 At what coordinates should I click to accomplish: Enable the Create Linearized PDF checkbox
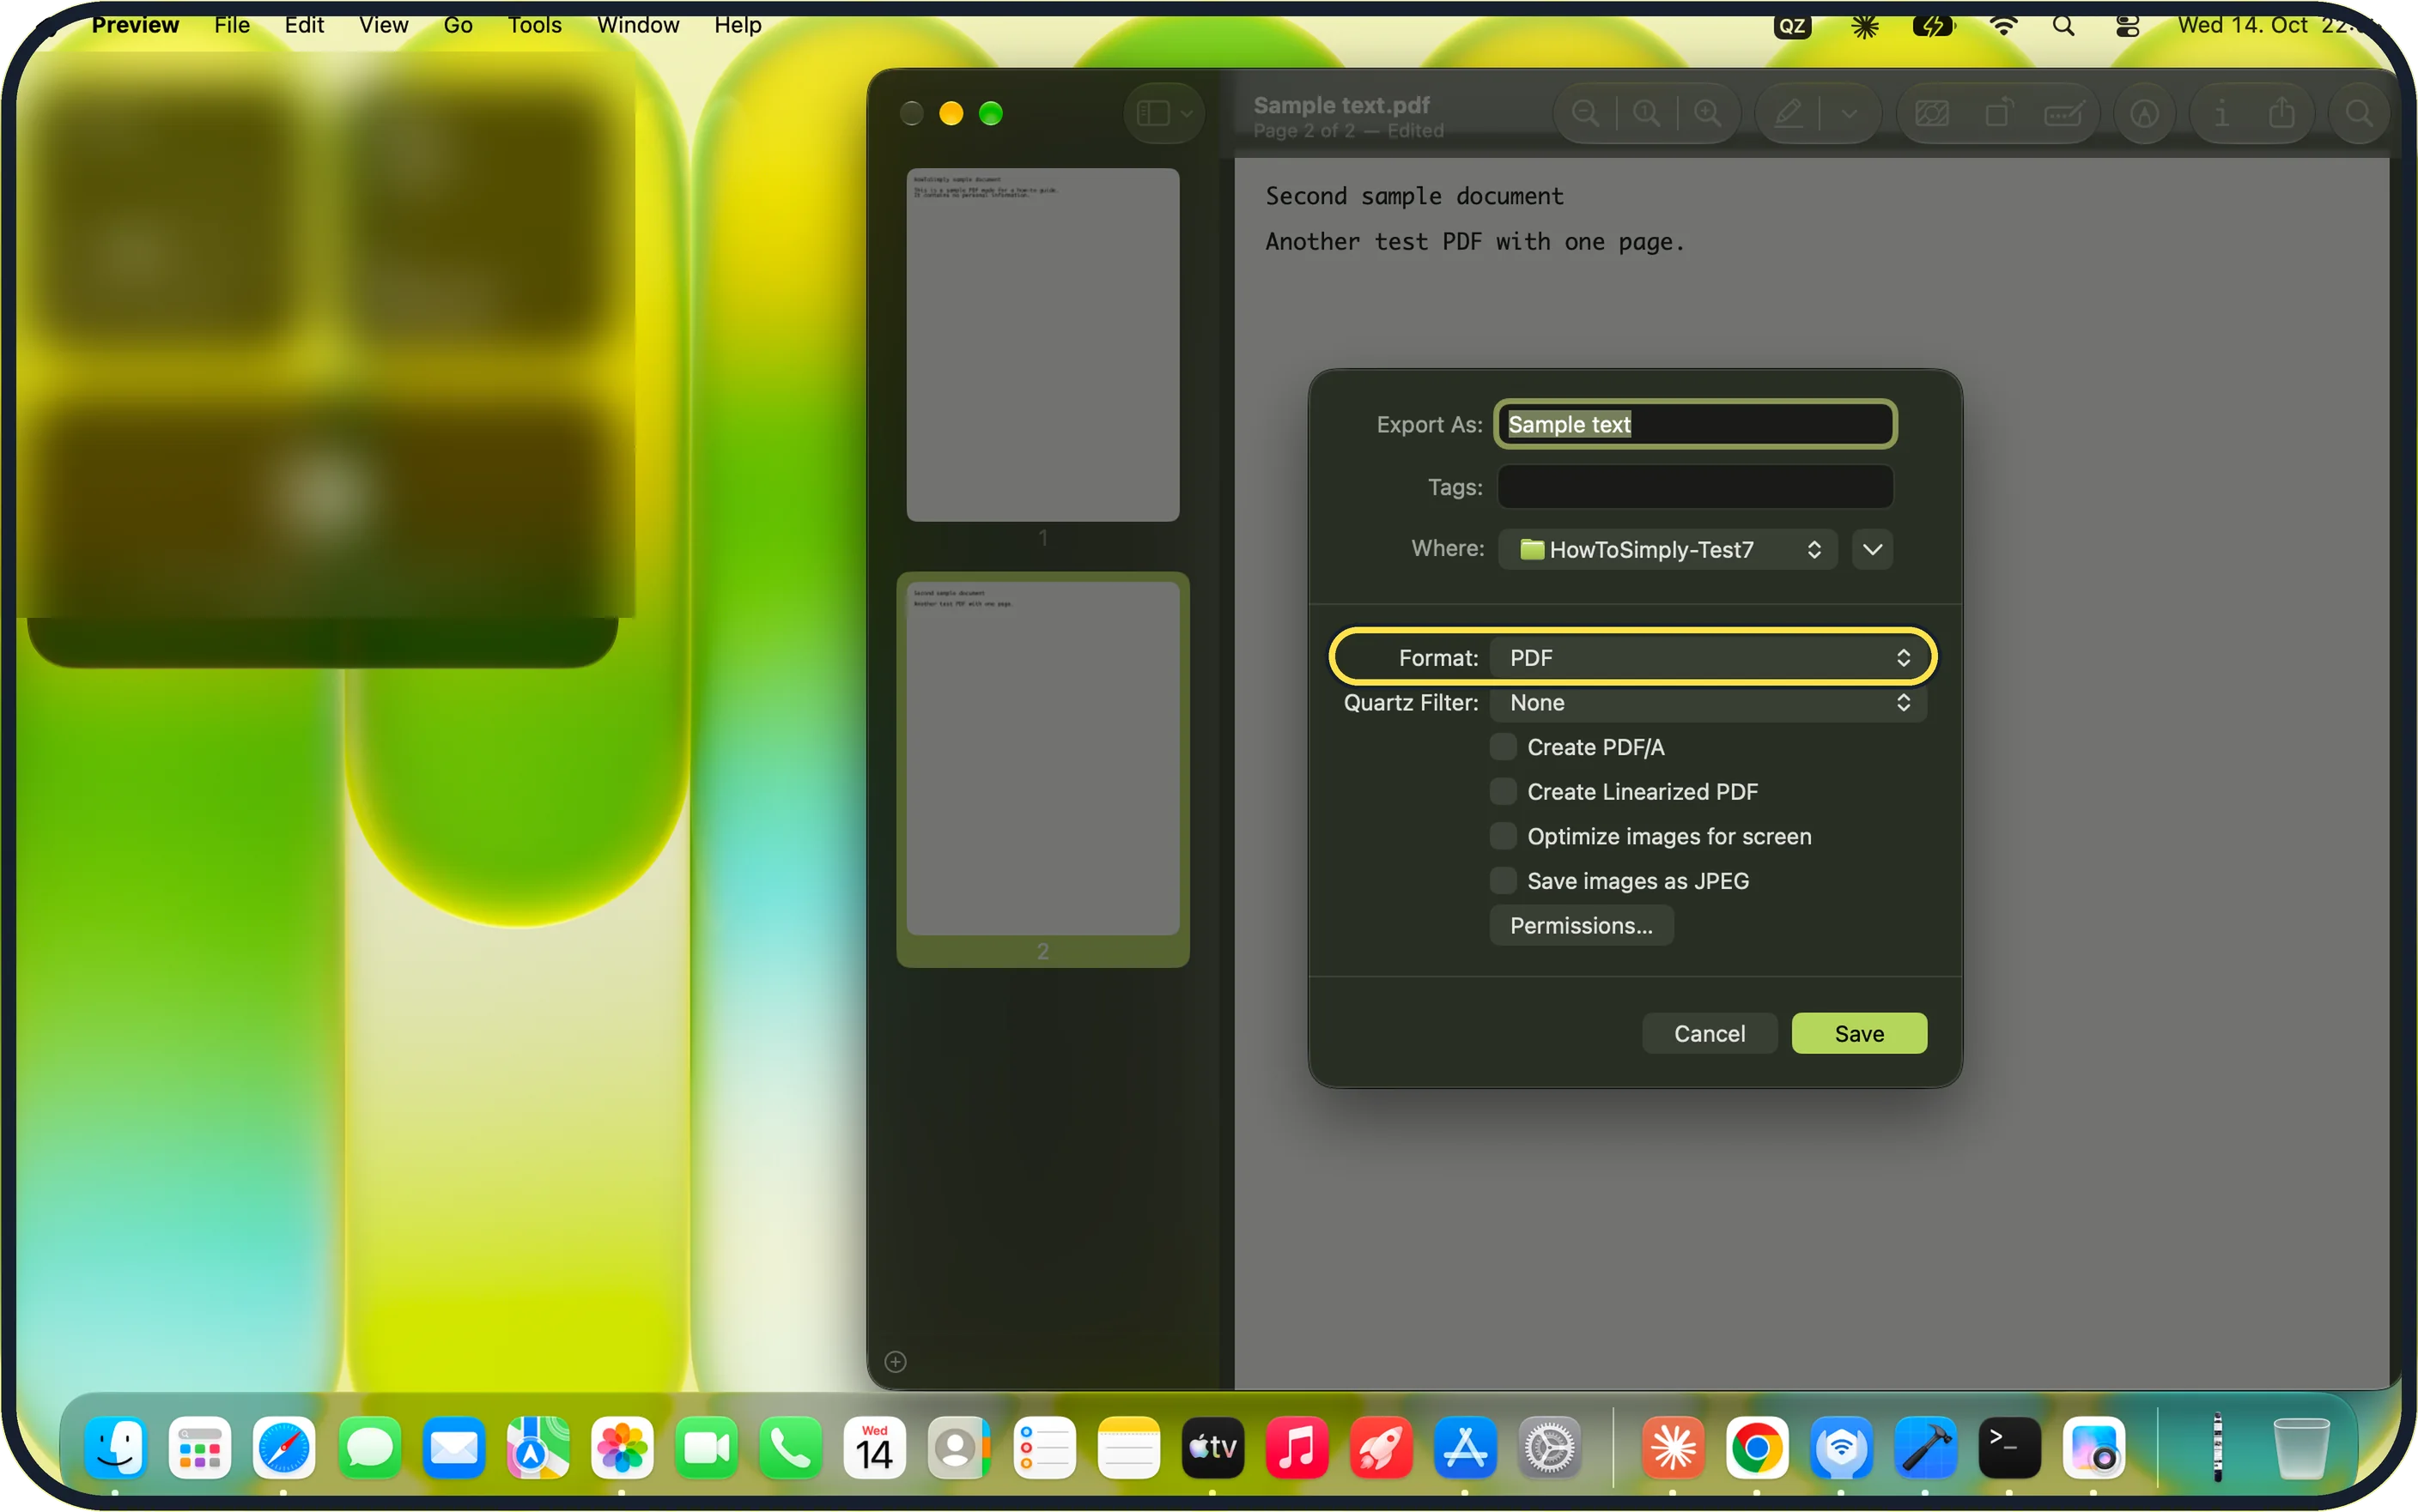click(x=1503, y=791)
